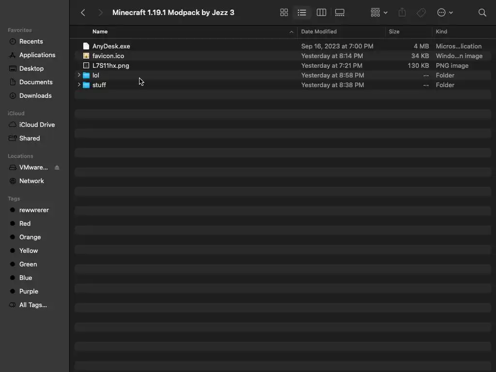Screen dimensions: 496x372
Task: Filter by the Red tag
Action: tap(25, 224)
